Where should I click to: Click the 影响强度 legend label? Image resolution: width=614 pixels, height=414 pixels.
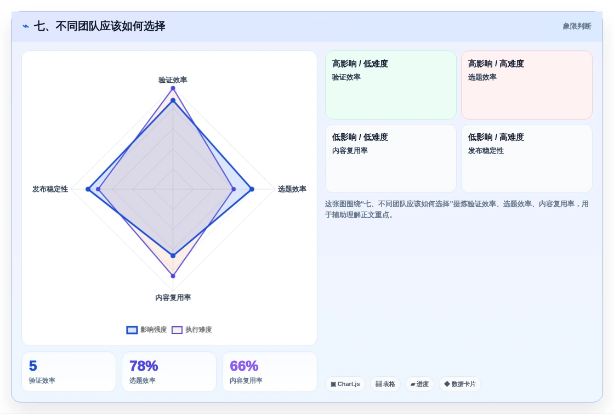153,330
